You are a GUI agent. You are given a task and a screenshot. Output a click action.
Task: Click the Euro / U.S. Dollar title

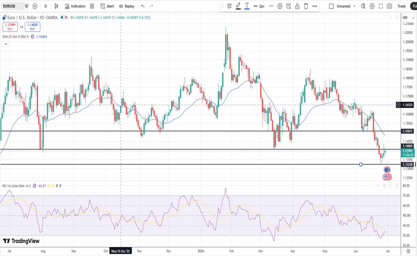[x=22, y=17]
